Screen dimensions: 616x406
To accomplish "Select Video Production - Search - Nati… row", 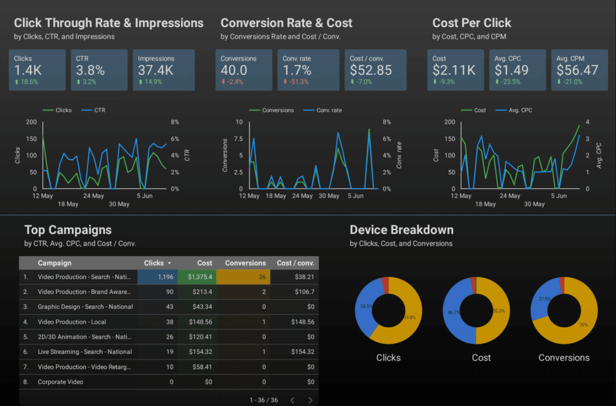I will click(x=169, y=277).
